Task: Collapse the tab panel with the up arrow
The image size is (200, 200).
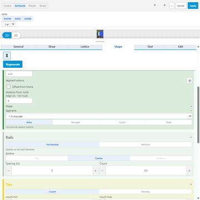Action: 198,47
